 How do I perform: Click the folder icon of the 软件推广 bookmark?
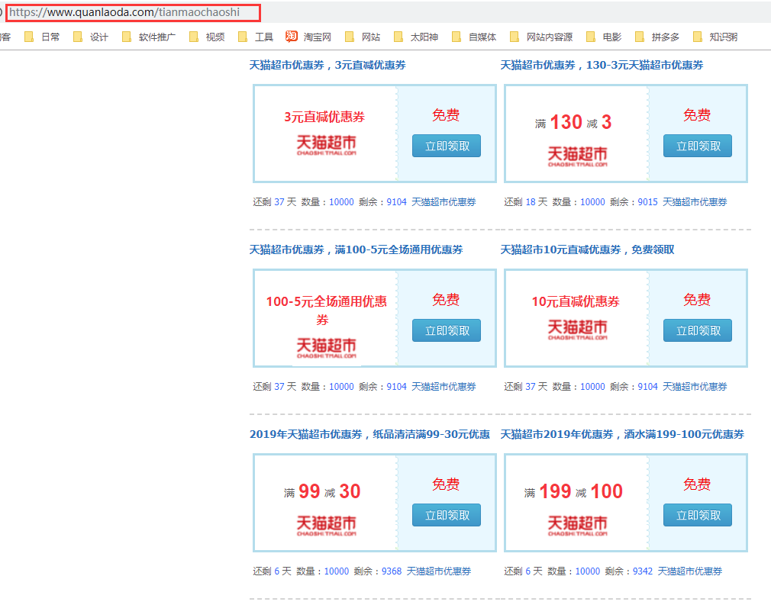point(127,37)
